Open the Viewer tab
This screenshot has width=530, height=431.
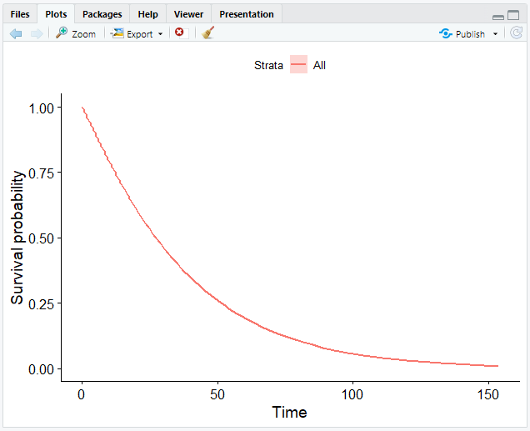pyautogui.click(x=188, y=14)
